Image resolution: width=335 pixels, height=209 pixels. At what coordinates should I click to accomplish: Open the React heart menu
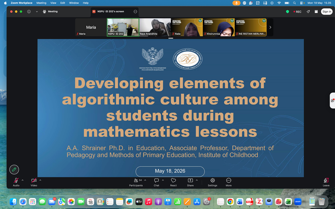click(173, 182)
